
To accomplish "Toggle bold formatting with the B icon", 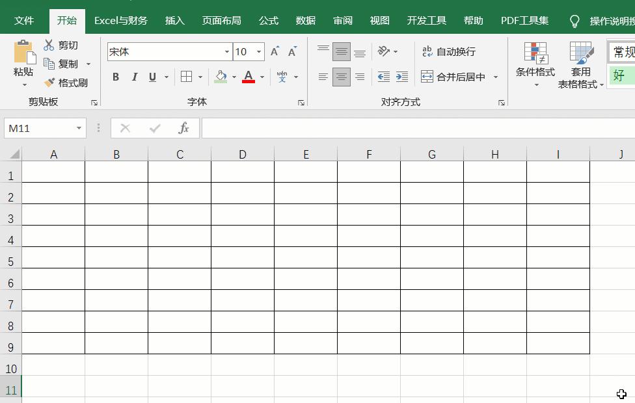I will click(116, 77).
